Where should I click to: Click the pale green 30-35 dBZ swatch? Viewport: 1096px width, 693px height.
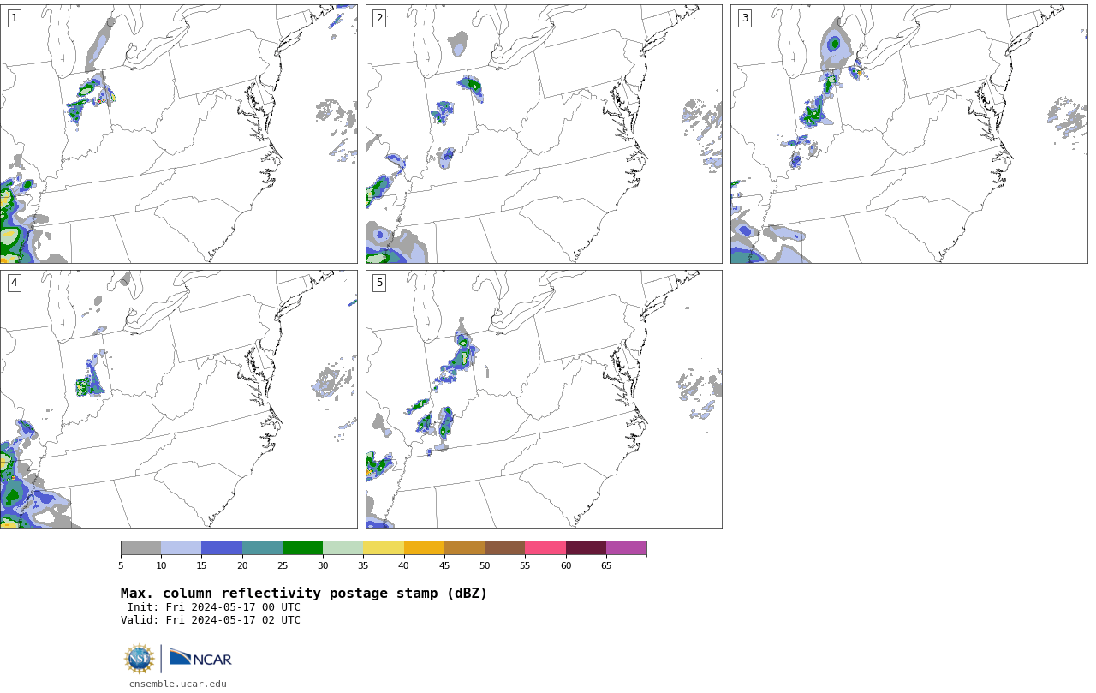[342, 548]
